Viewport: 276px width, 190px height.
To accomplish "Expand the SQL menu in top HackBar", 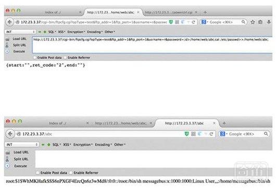I will pos(52,32).
